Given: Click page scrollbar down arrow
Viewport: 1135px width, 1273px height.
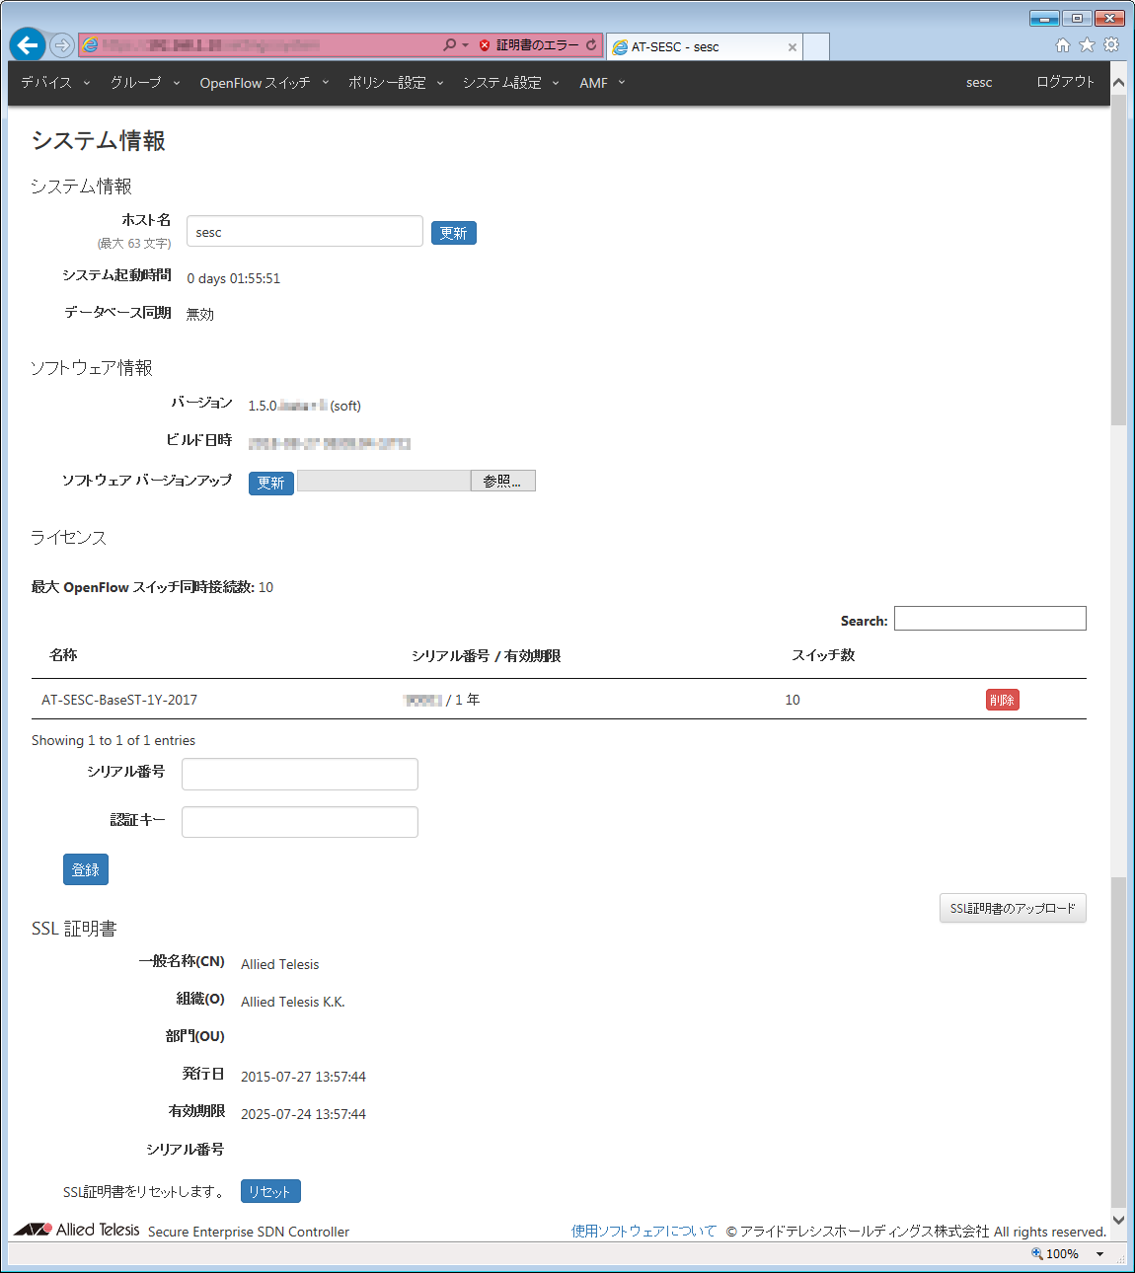Looking at the screenshot, I should [1118, 1220].
